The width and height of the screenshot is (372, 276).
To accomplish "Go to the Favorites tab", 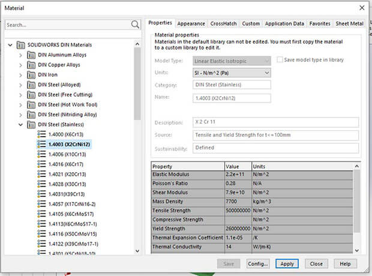I will [x=320, y=24].
